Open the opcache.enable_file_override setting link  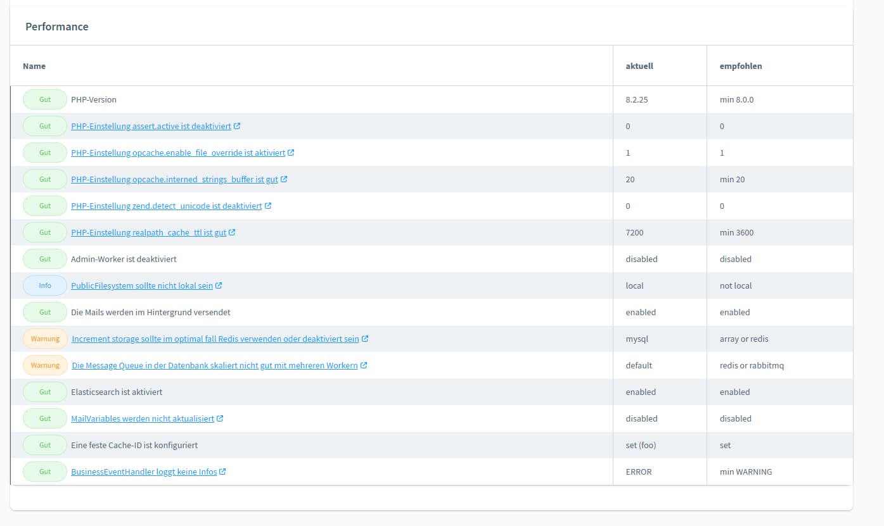point(178,153)
